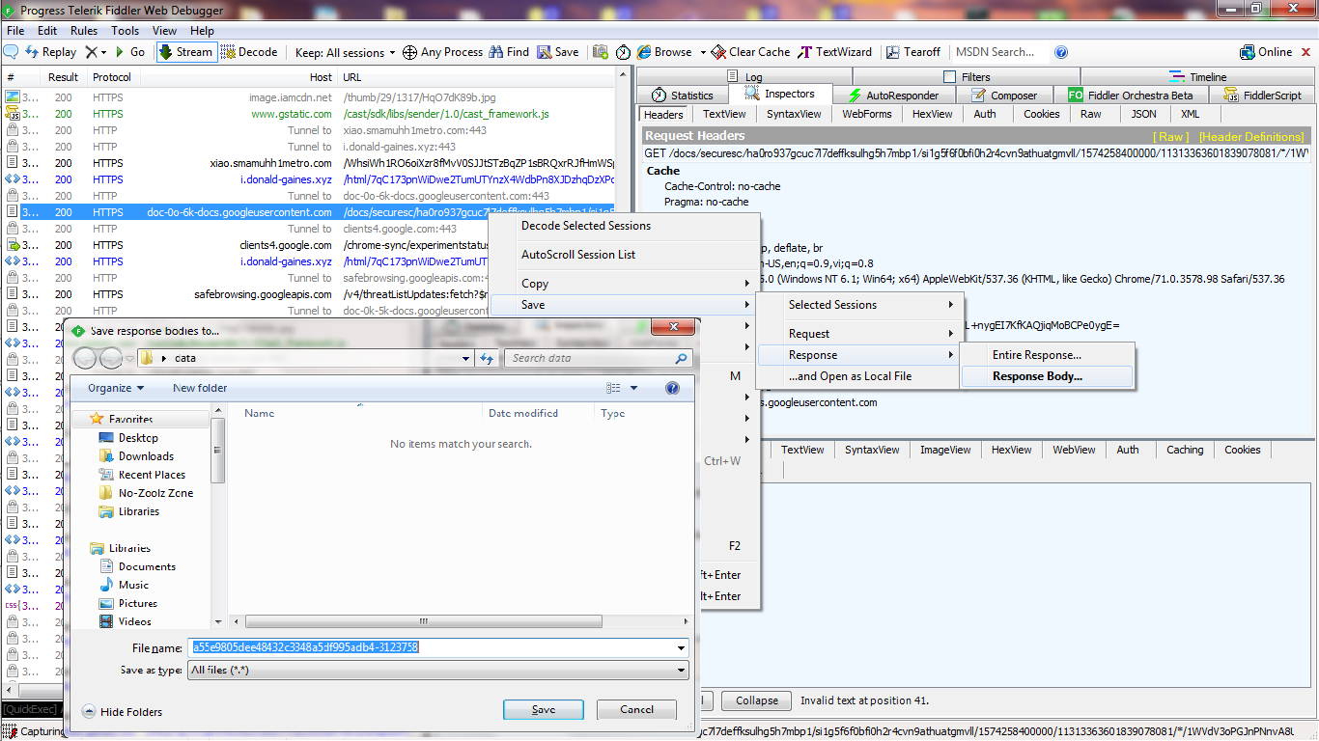Open the FiddlerScript tab
The image size is (1319, 741).
coord(1263,96)
